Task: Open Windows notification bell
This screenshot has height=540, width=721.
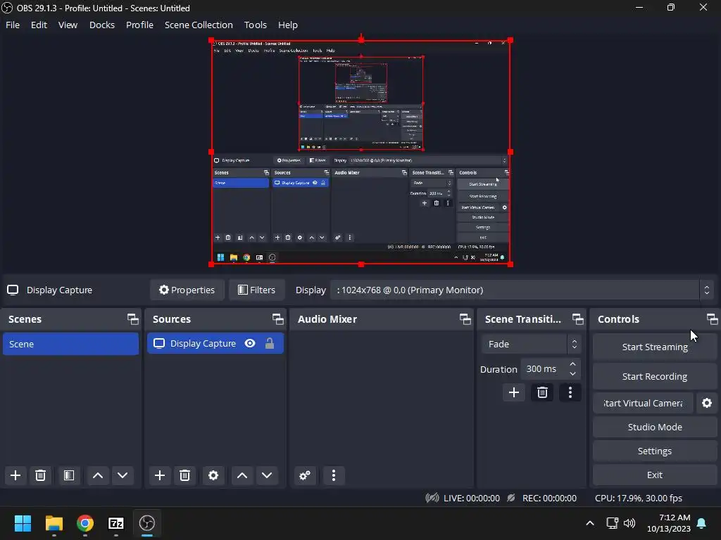Action: pyautogui.click(x=702, y=523)
